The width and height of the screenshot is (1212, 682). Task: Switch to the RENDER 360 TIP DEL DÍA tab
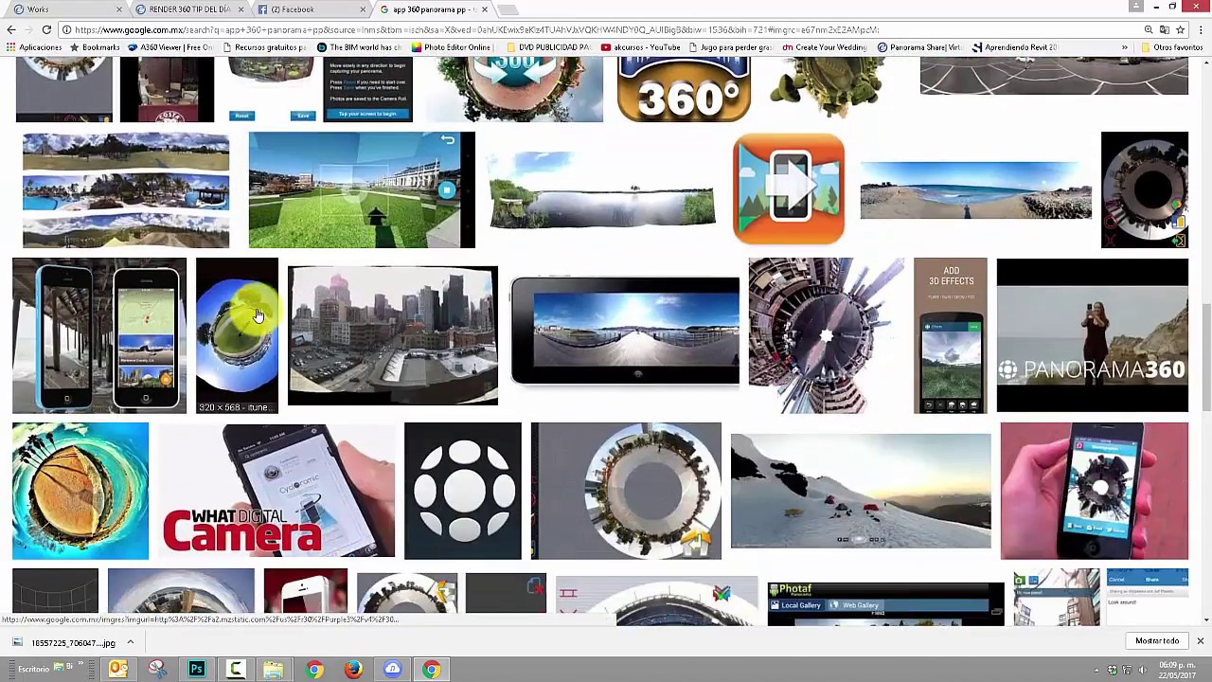coord(189,9)
